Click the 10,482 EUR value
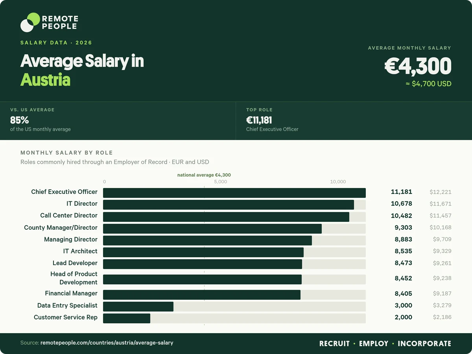Image resolution: width=472 pixels, height=354 pixels. [x=401, y=216]
